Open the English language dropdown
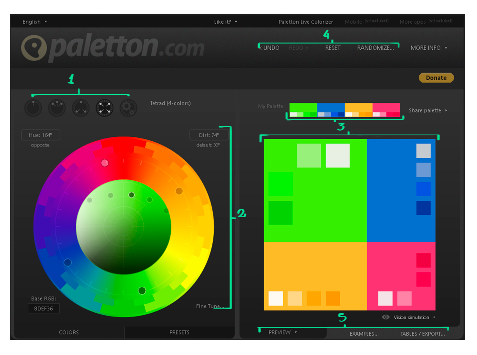 click(35, 22)
